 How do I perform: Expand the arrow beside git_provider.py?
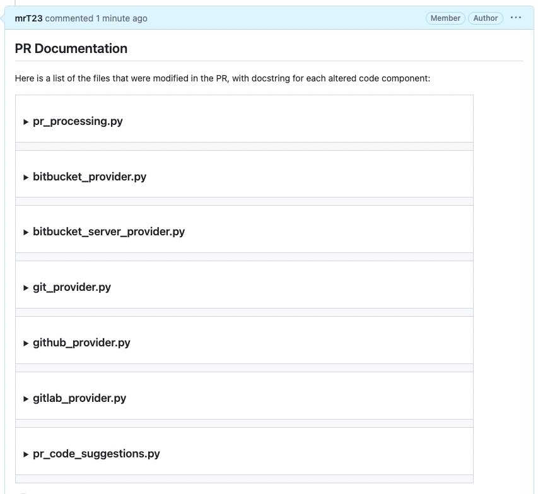(x=26, y=288)
